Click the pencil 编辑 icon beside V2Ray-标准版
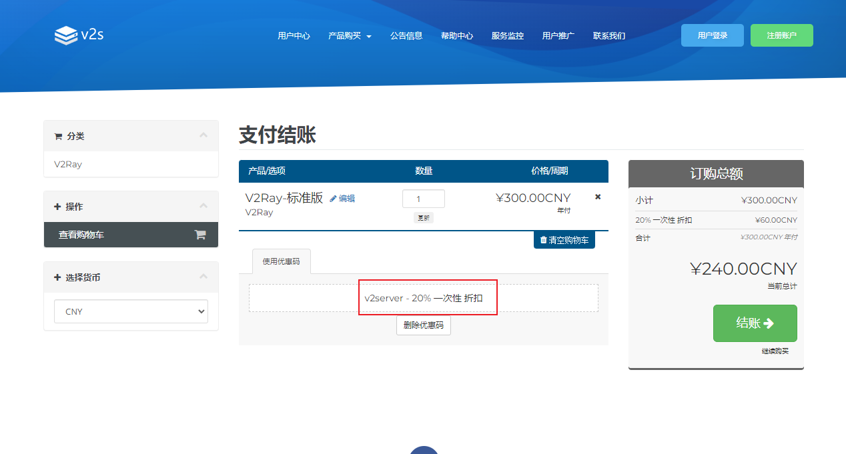Screen dimensions: 846x454 tap(334, 199)
